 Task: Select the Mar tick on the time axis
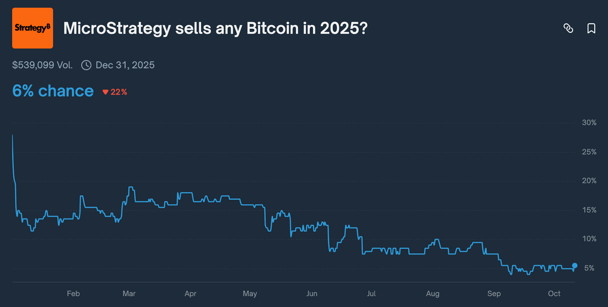point(129,293)
